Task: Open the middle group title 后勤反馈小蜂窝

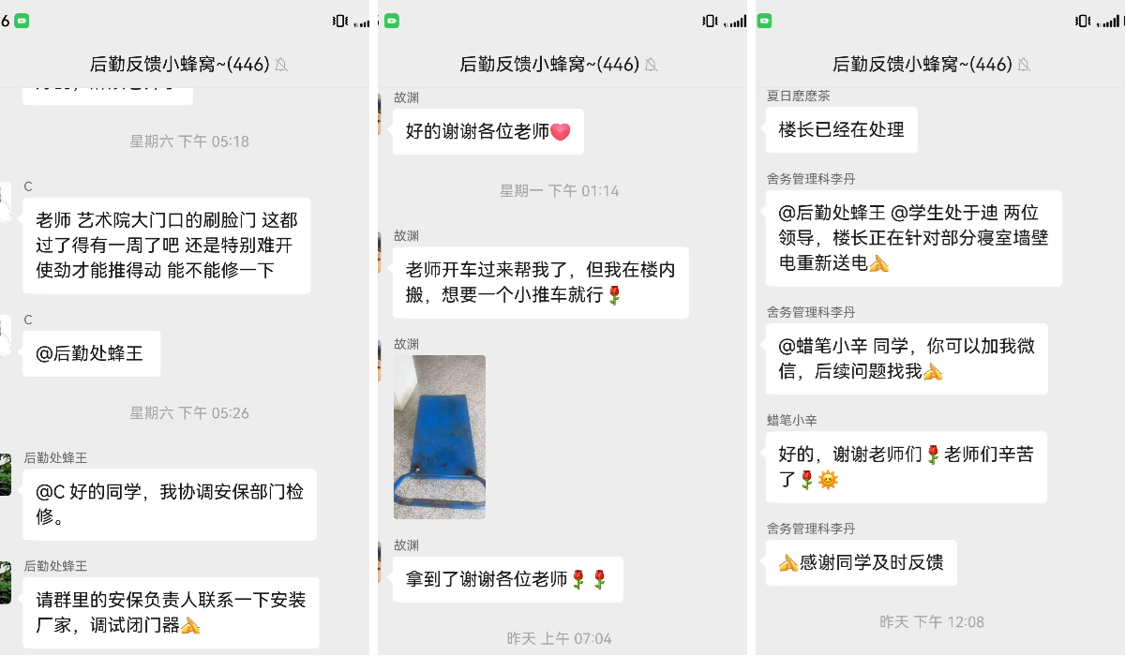Action: (x=549, y=65)
